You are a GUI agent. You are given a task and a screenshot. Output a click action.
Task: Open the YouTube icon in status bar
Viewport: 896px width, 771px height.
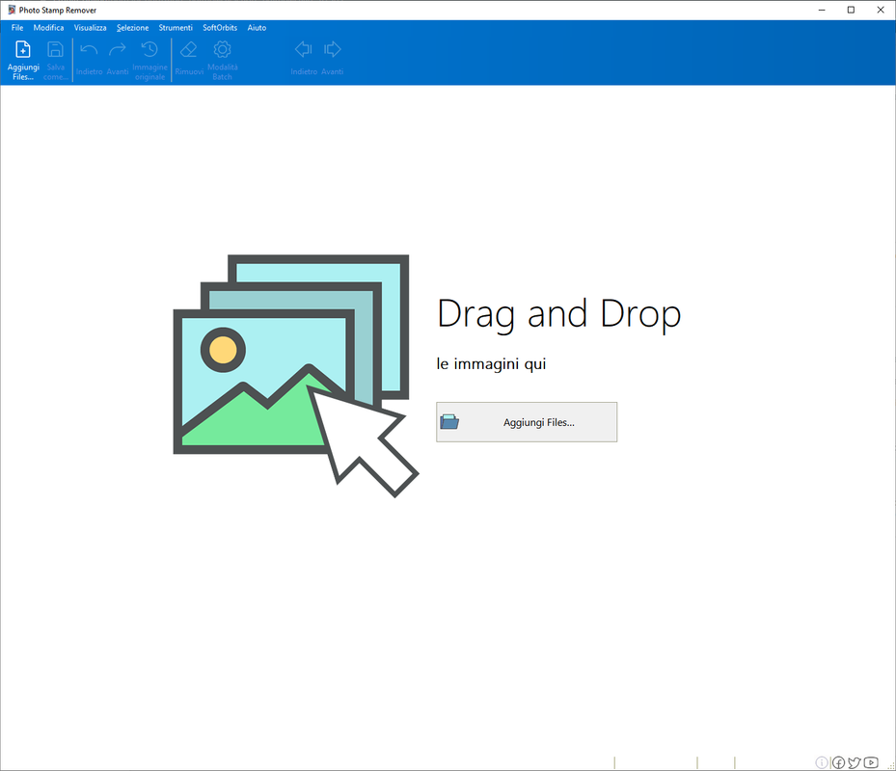pyautogui.click(x=871, y=762)
